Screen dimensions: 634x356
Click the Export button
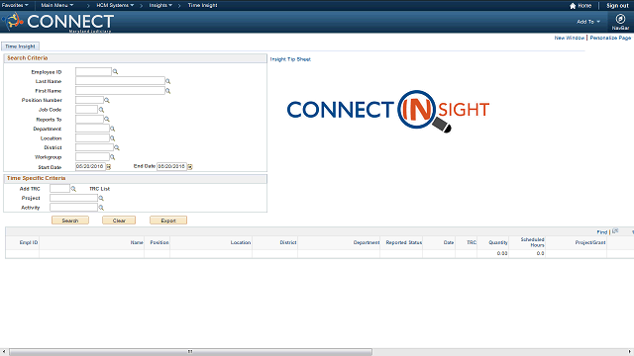168,221
